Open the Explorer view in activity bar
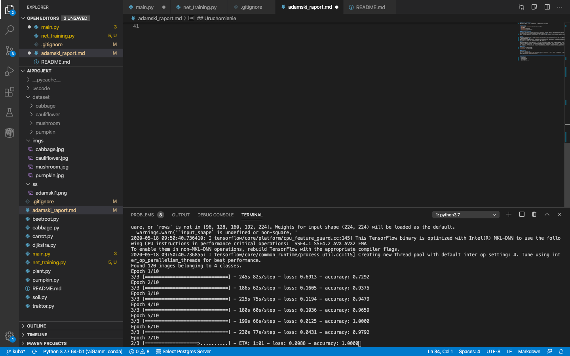Viewport: 570px width, 356px height. (9, 9)
